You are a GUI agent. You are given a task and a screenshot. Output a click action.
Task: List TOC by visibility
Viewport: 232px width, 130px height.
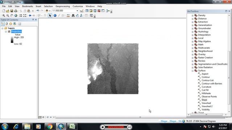point(11,24)
